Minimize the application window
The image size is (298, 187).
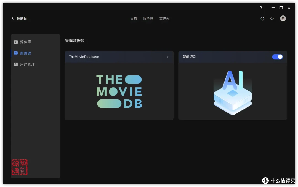(273, 8)
